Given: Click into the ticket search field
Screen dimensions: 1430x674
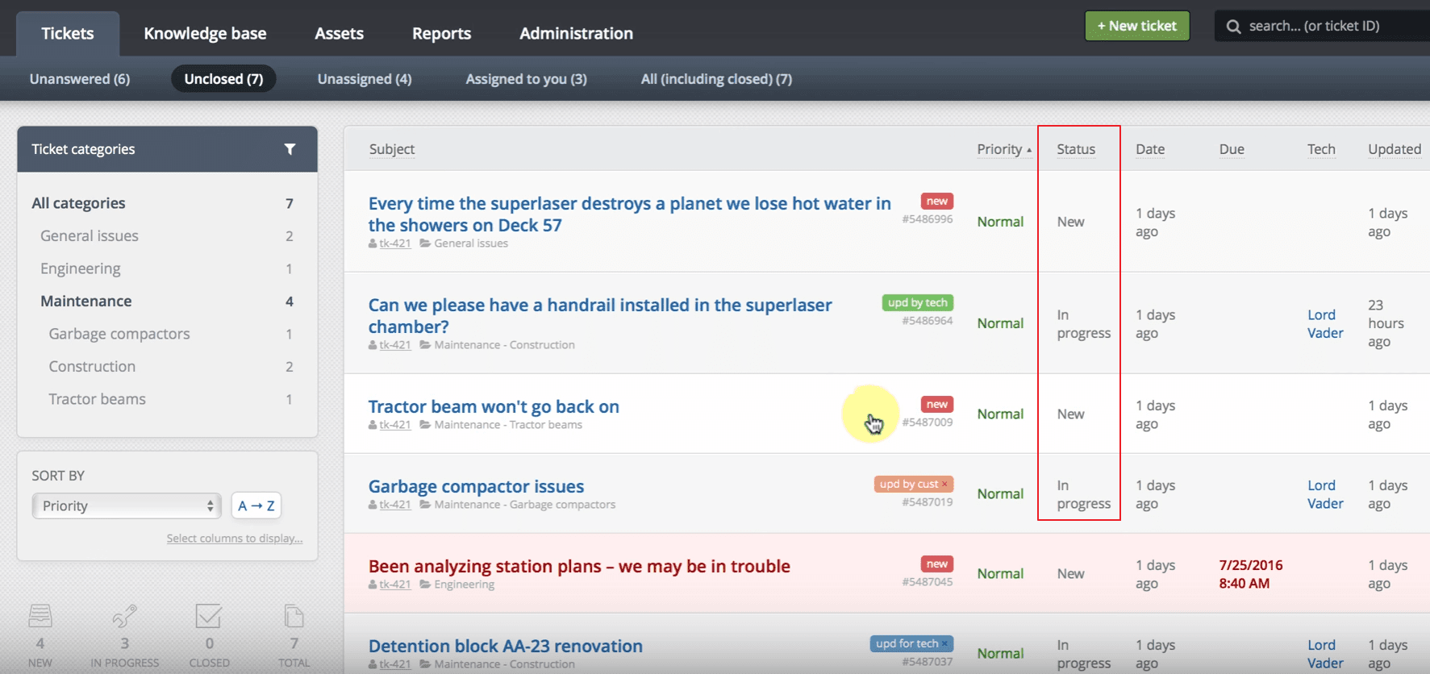Looking at the screenshot, I should click(1331, 26).
